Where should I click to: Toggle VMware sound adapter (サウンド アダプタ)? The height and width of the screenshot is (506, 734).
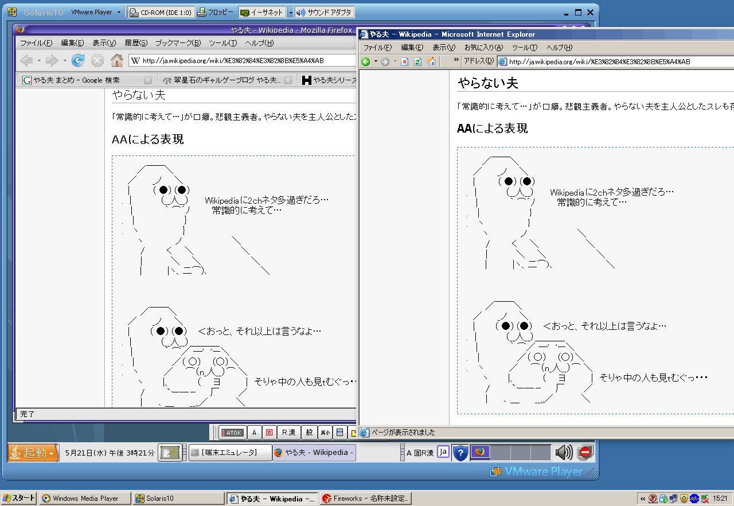[324, 12]
